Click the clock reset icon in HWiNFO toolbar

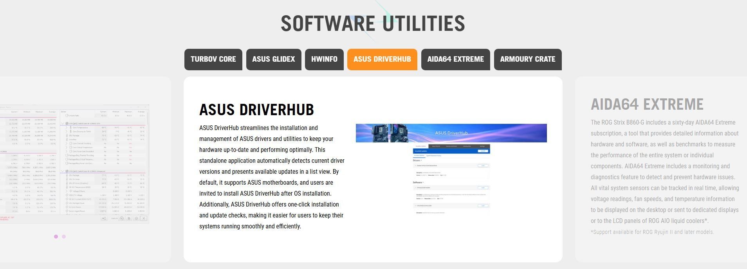coord(122,218)
